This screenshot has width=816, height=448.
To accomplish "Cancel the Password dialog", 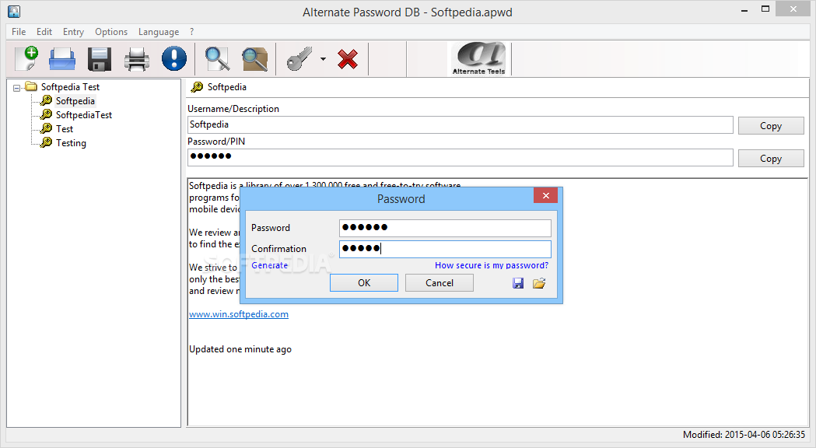I will tap(440, 282).
